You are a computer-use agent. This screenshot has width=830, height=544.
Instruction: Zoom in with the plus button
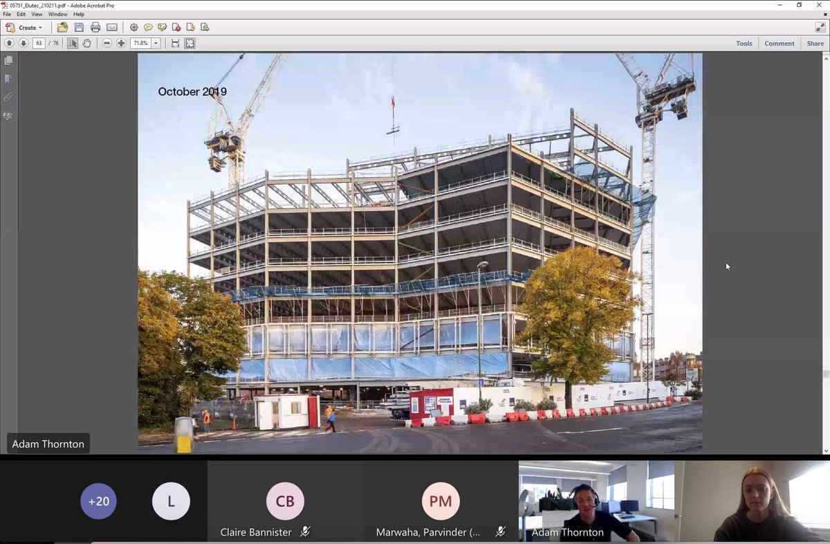[121, 43]
